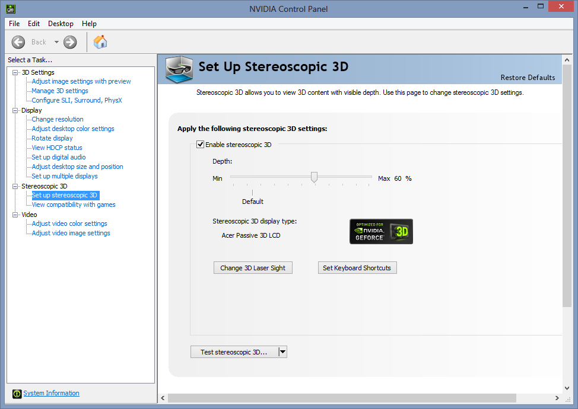Click the Video category label
The height and width of the screenshot is (409, 578).
(29, 215)
